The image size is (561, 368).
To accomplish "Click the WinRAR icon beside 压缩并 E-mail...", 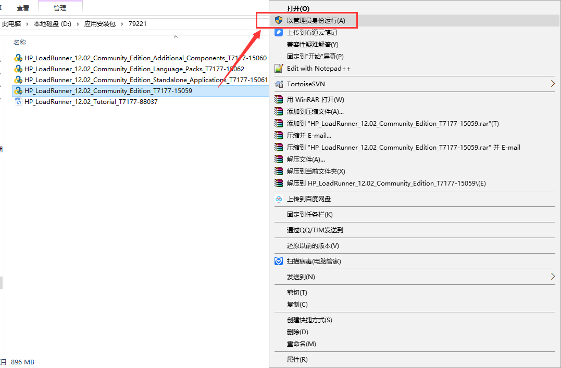I will pos(279,135).
